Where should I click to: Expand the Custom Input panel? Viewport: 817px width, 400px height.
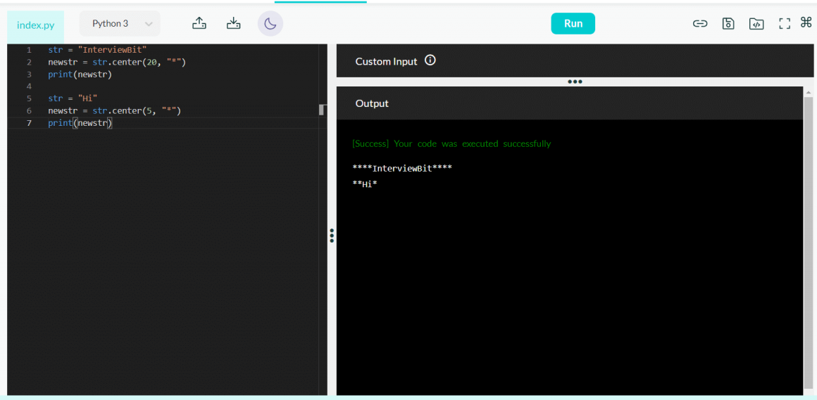386,61
